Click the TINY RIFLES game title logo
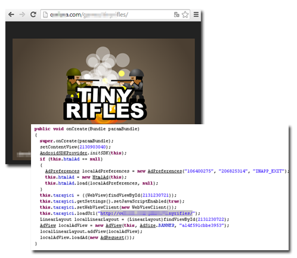 coord(105,103)
